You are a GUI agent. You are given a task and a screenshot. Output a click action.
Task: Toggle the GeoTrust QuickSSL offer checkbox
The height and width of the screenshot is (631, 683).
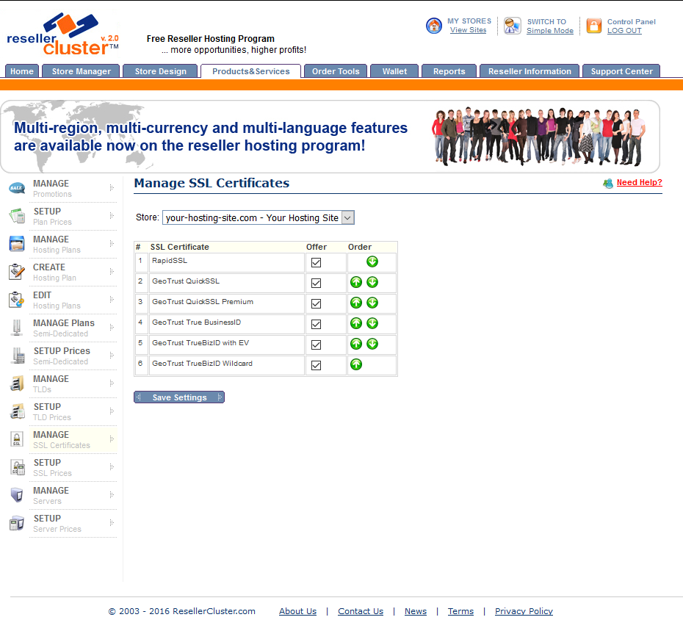(x=317, y=284)
